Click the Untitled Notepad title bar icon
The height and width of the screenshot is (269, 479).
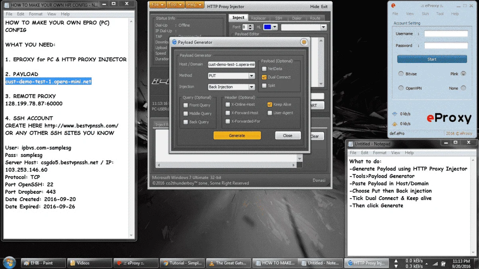(x=351, y=143)
